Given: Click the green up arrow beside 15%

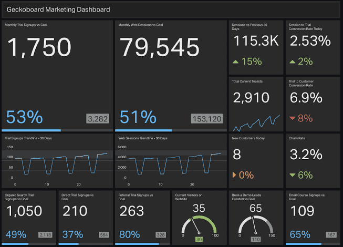Looking at the screenshot, I should coord(236,62).
